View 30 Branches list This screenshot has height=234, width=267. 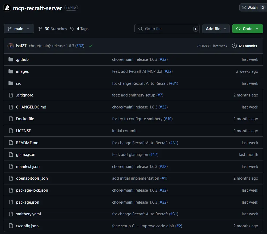coord(53,29)
